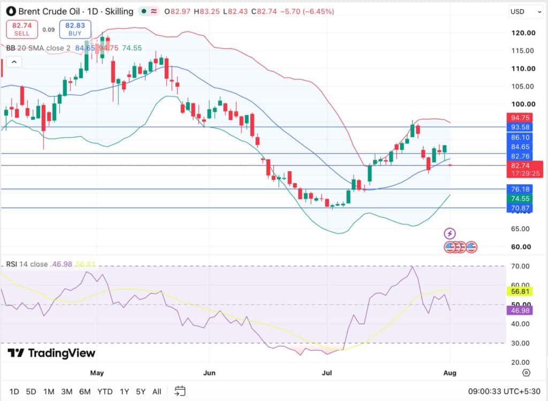Select the RSI 14 close indicator label
The width and height of the screenshot is (548, 401).
pyautogui.click(x=27, y=264)
